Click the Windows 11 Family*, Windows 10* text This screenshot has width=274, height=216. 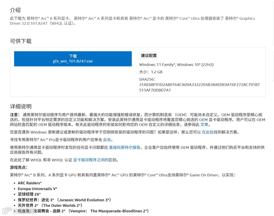click(176, 65)
